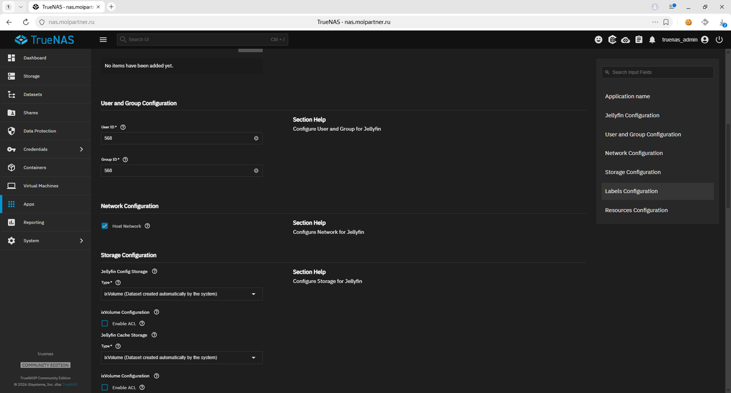This screenshot has height=393, width=731.
Task: Click the Shares folder icon
Action: click(11, 113)
